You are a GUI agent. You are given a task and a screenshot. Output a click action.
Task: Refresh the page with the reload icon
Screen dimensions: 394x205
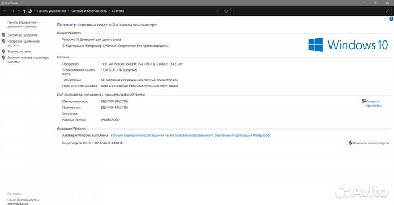coord(226,11)
